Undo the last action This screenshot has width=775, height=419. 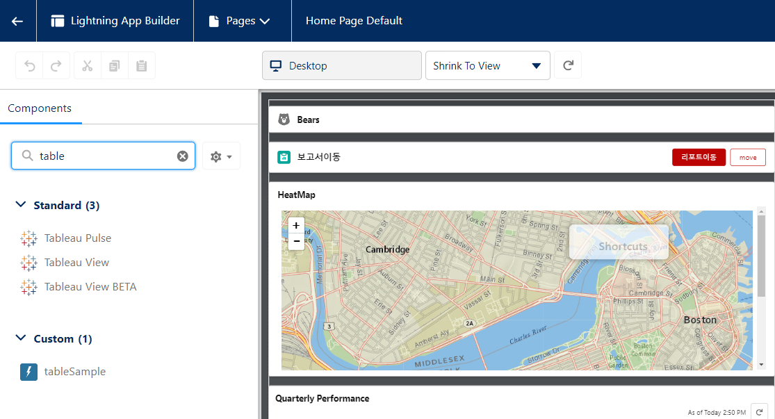pos(30,66)
